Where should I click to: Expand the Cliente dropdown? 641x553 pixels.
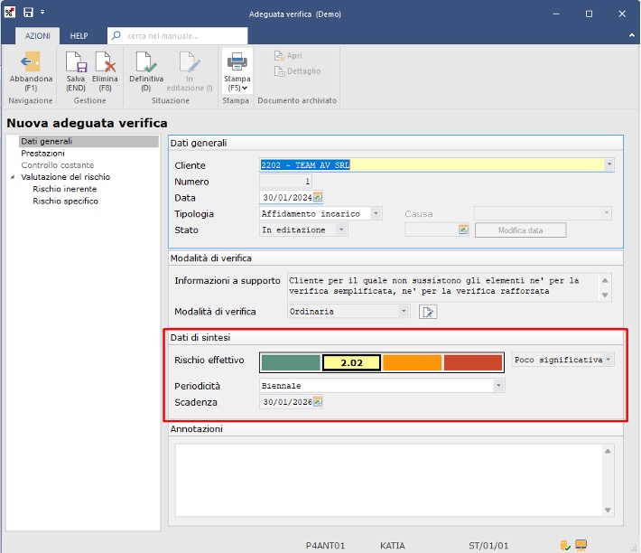click(x=608, y=165)
